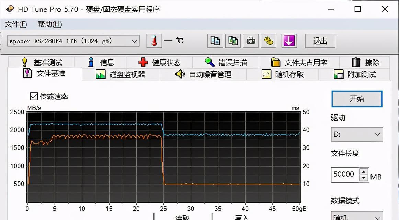
Task: Switch to the 磁盘监视器 tab
Action: pyautogui.click(x=121, y=74)
